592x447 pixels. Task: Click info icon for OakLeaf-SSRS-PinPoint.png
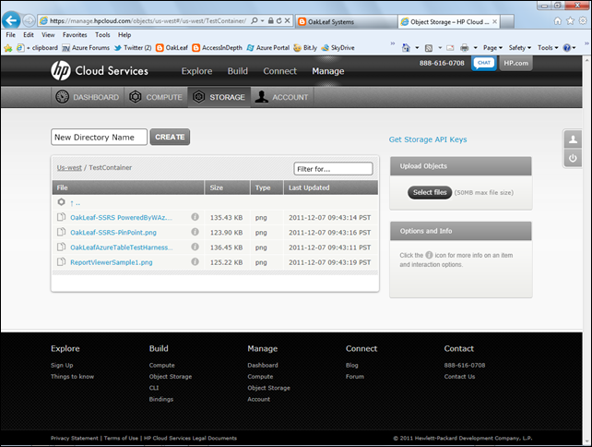pyautogui.click(x=195, y=232)
